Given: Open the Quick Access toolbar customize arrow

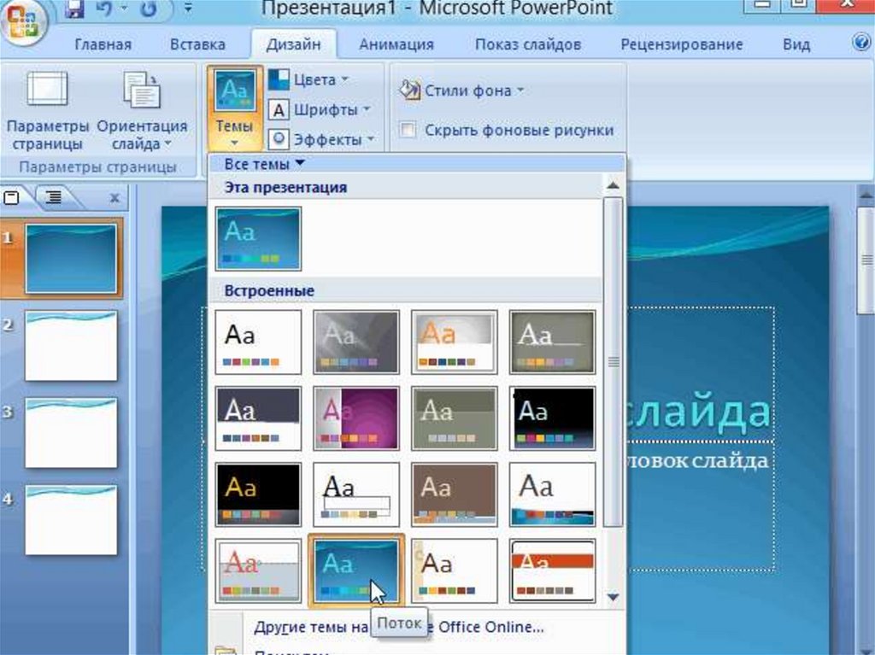Looking at the screenshot, I should coord(188,8).
